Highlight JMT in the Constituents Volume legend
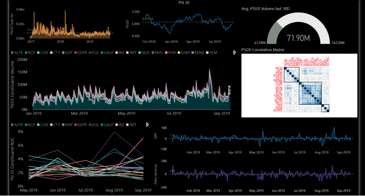 (131, 53)
